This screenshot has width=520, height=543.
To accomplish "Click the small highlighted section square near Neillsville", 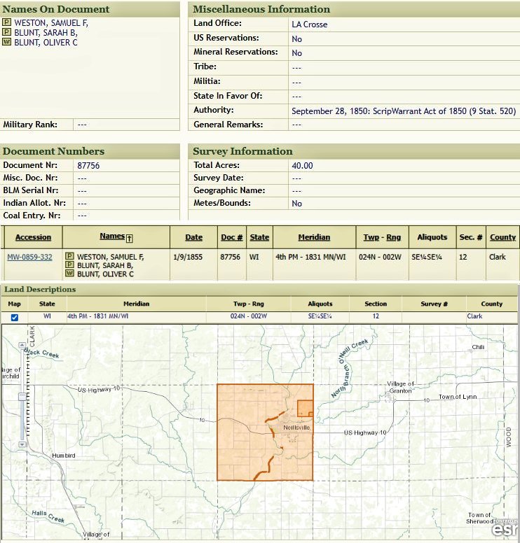I will (305, 408).
